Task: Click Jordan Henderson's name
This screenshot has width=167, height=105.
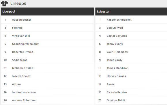Action: (x=24, y=92)
